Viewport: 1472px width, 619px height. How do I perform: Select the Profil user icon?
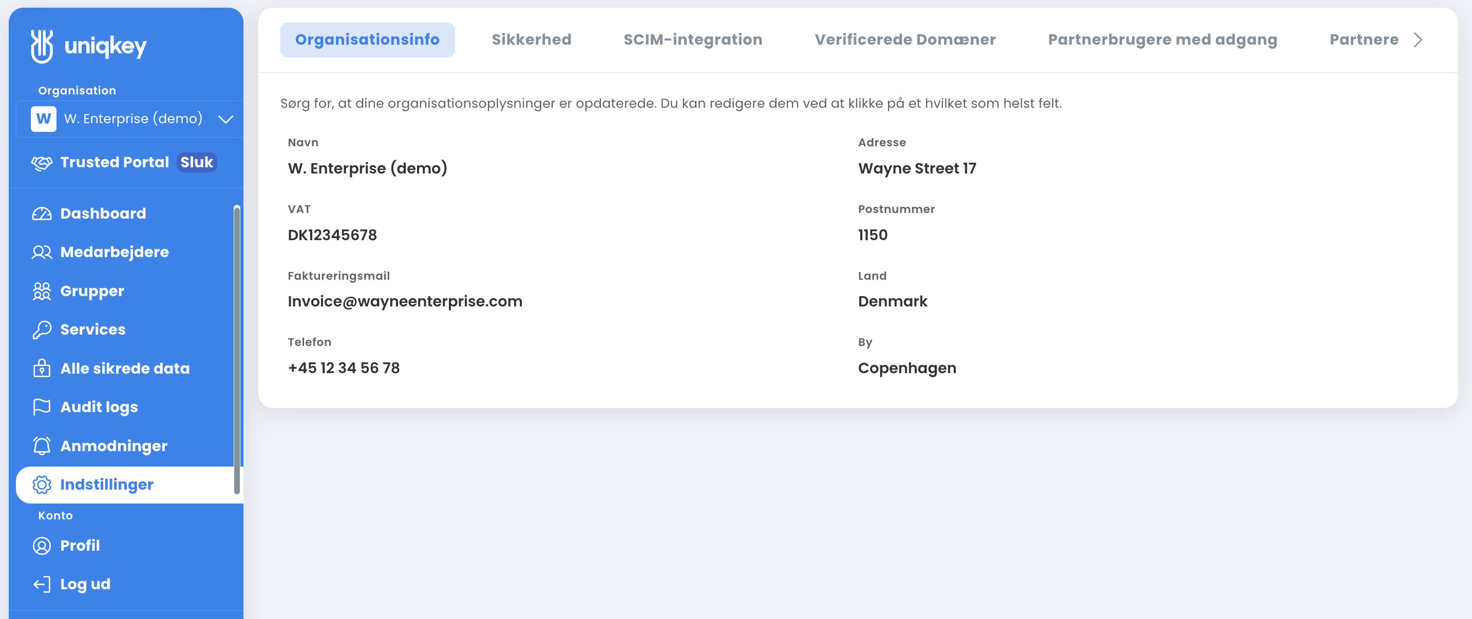[x=42, y=546]
